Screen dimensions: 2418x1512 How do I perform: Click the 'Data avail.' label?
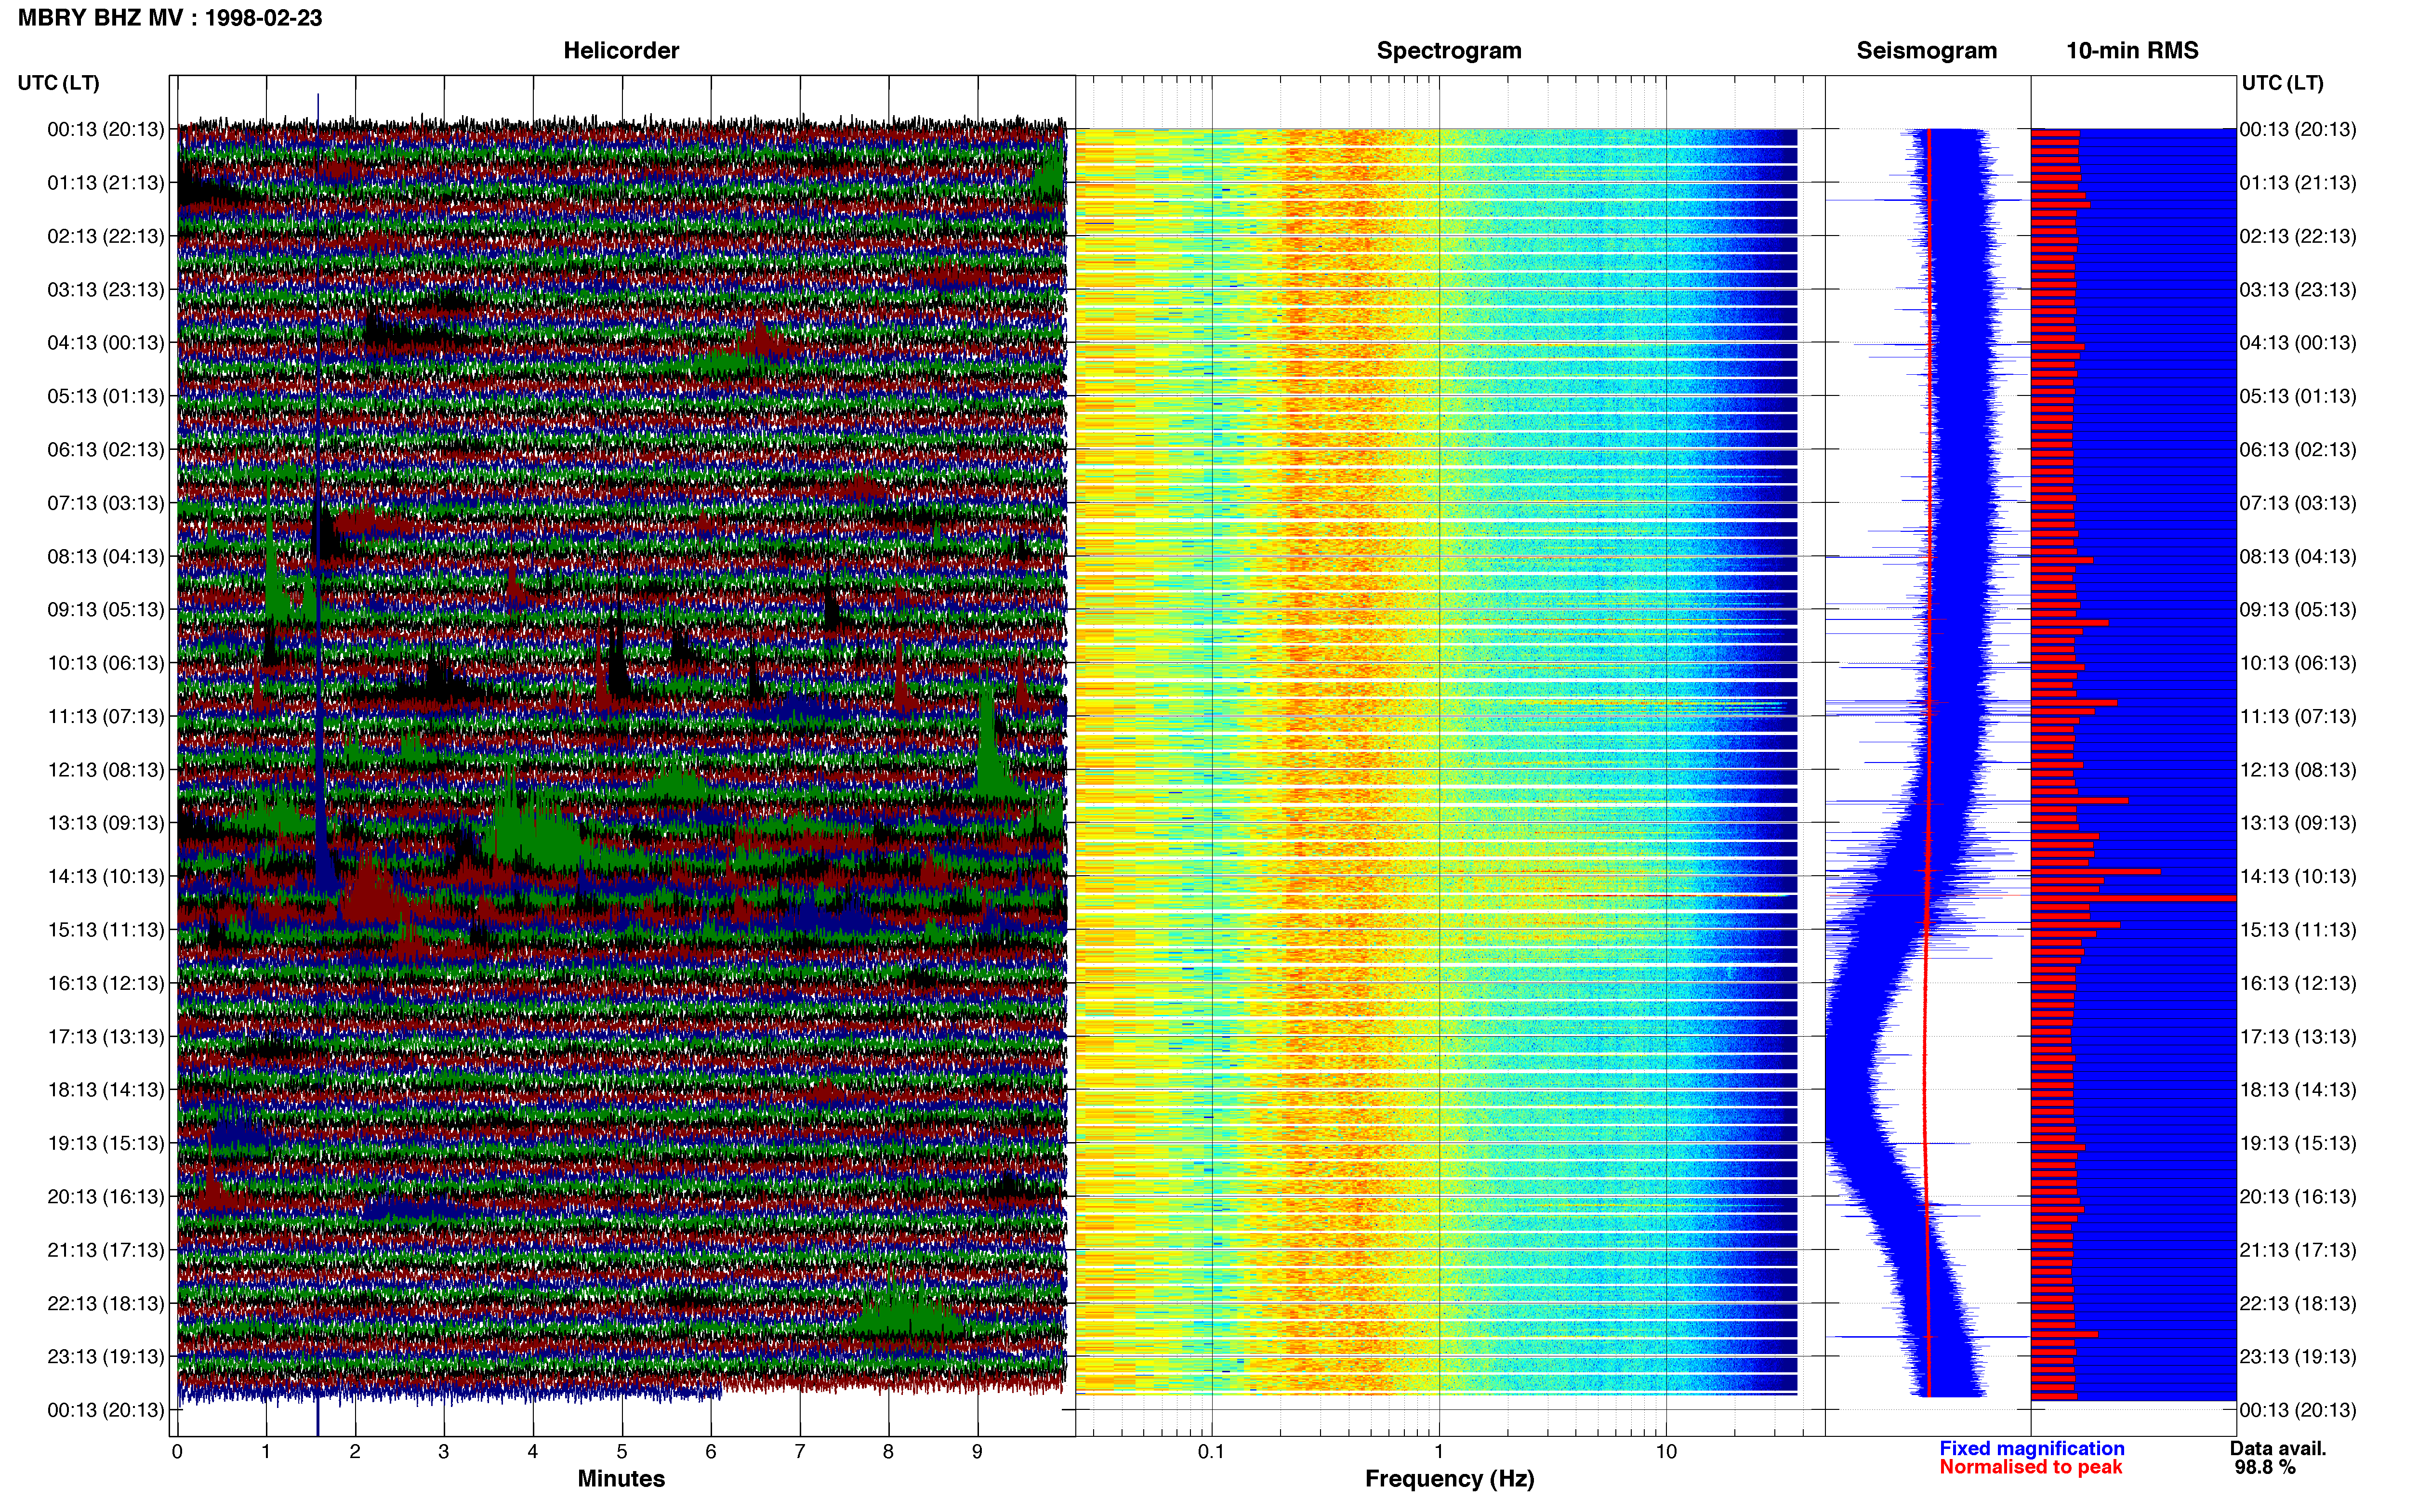2278,1448
